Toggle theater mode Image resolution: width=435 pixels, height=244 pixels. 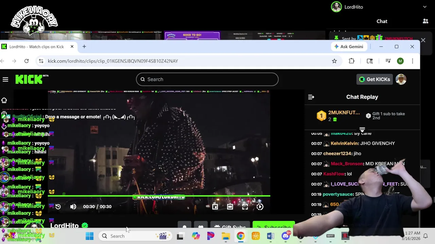point(230,206)
